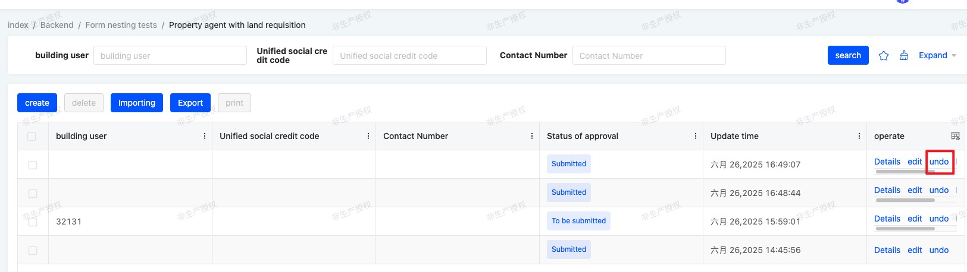This screenshot has height=272, width=967.
Task: Check the row checkbox for 32131
Action: pos(33,222)
